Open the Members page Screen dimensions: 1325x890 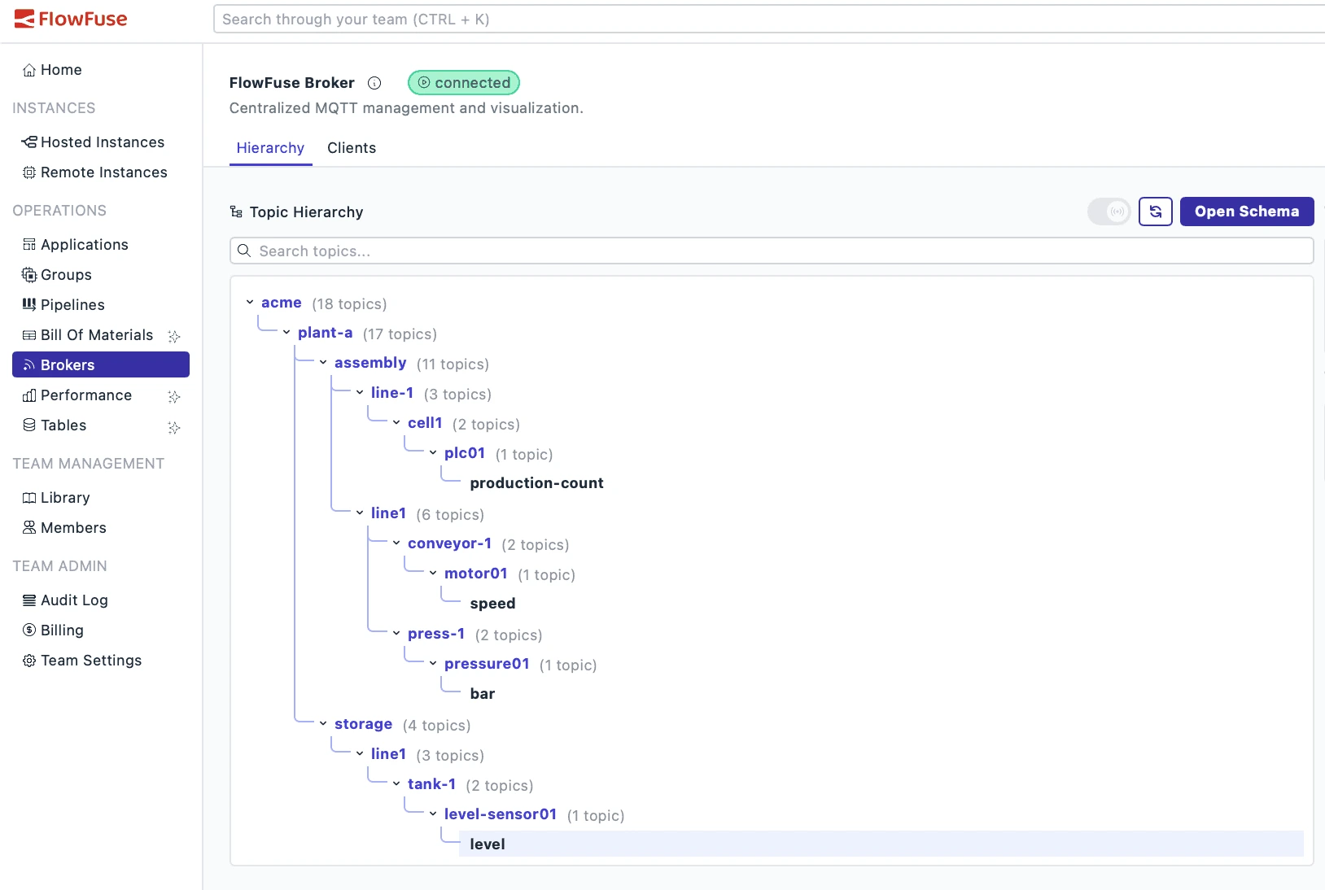click(x=101, y=528)
